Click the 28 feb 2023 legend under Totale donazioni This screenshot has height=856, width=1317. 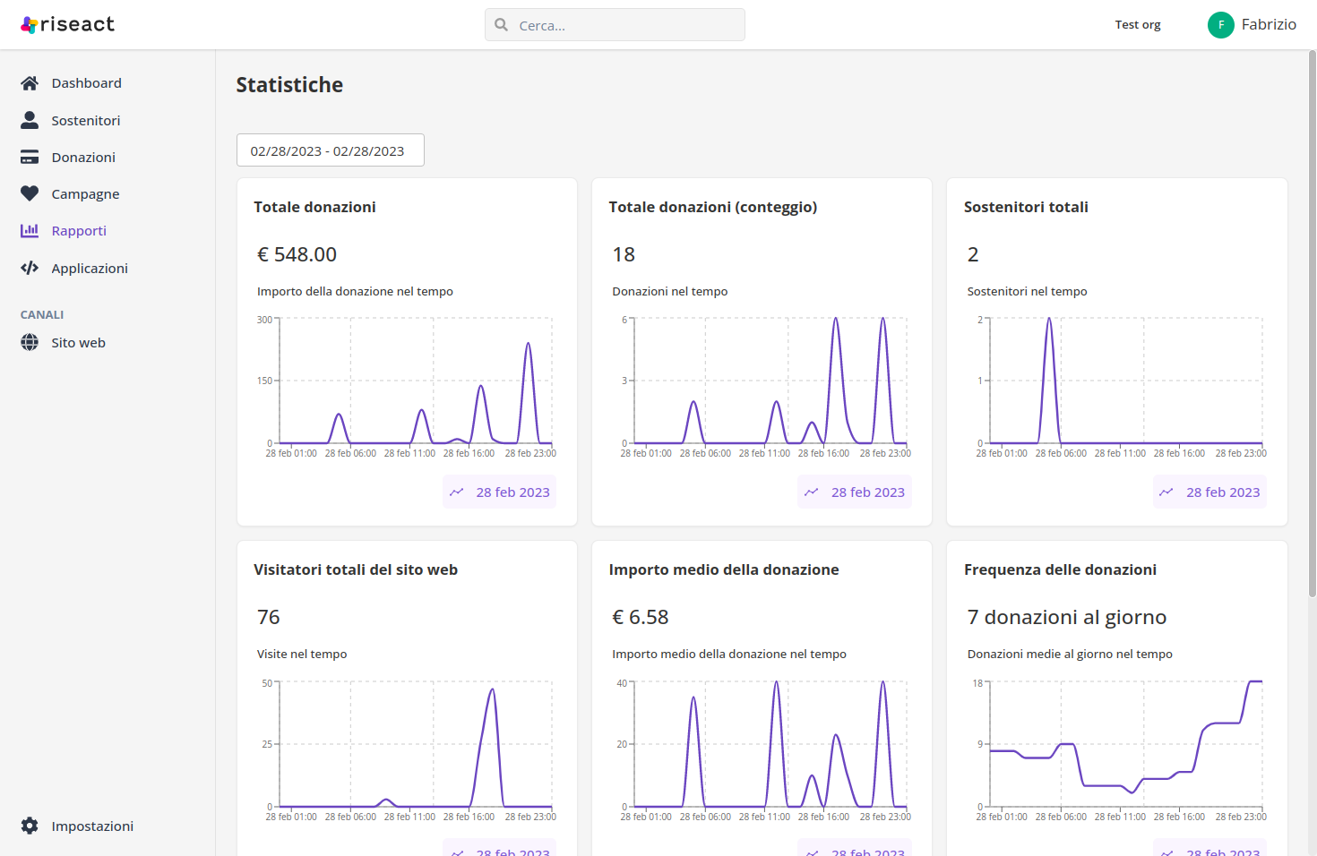coord(500,492)
